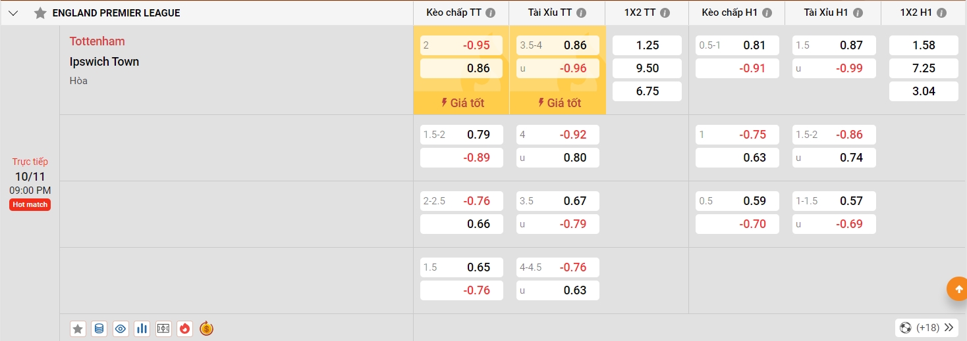Toggle the grey star in the match toolbar

pyautogui.click(x=78, y=329)
